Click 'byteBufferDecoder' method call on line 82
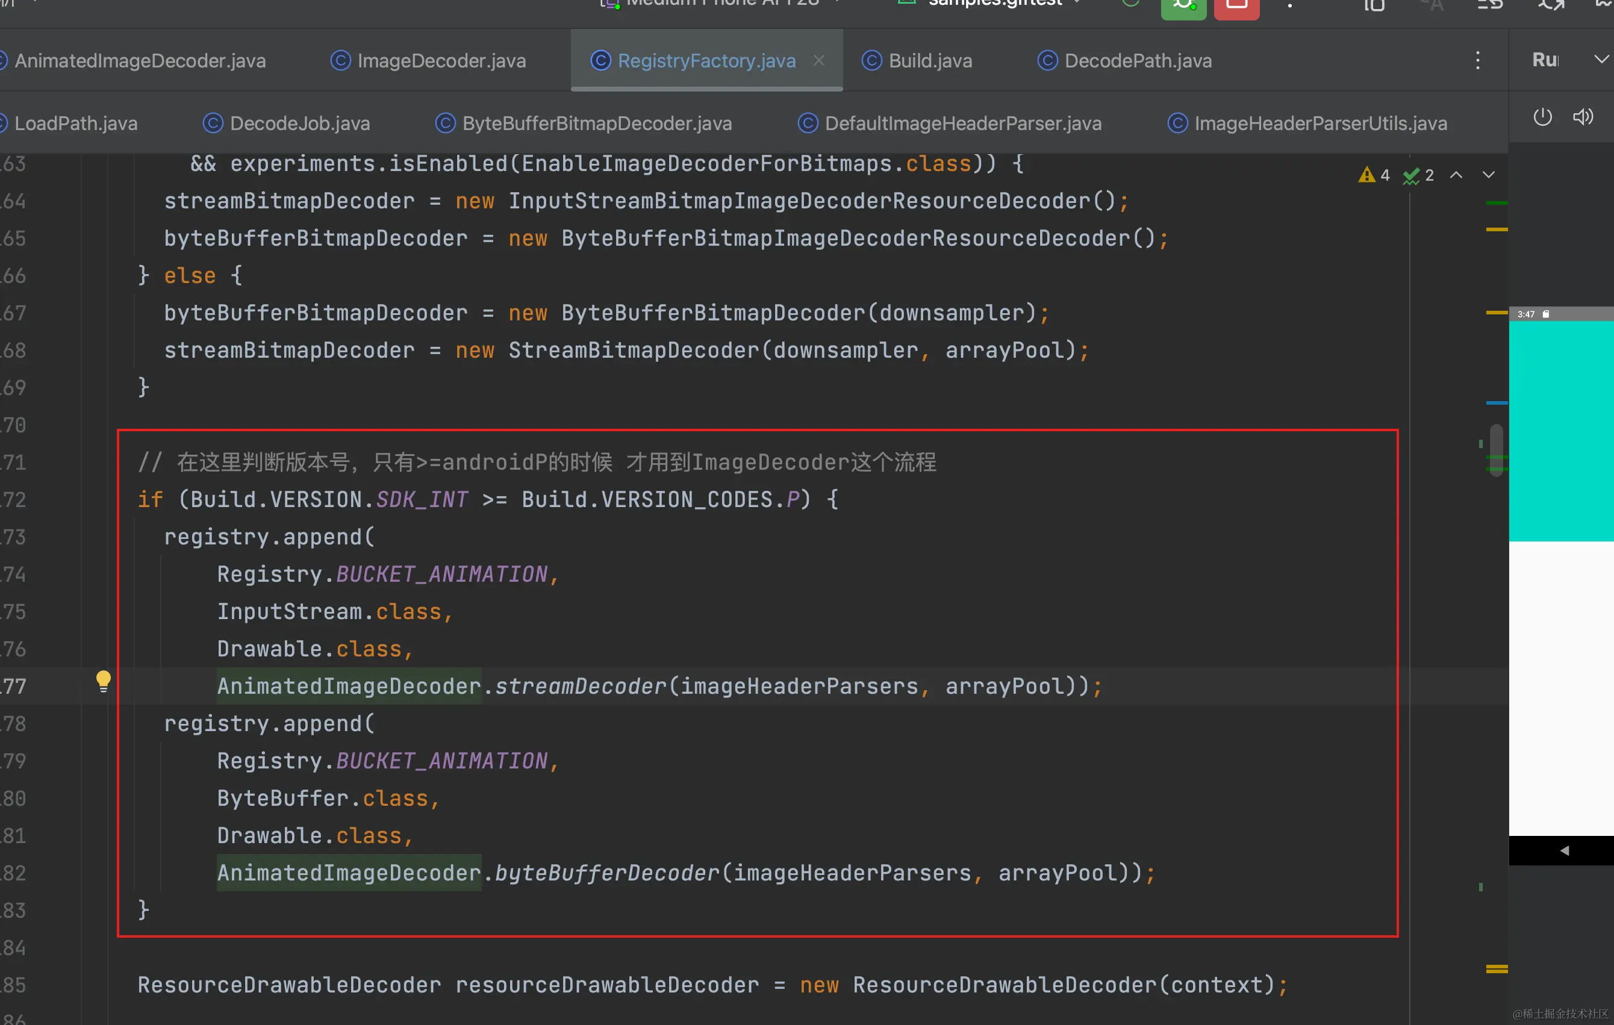The height and width of the screenshot is (1025, 1614). [x=606, y=873]
